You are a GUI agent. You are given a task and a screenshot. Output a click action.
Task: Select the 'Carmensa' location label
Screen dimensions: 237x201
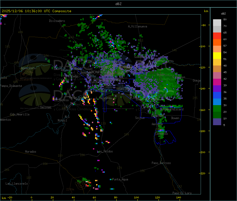(161, 134)
